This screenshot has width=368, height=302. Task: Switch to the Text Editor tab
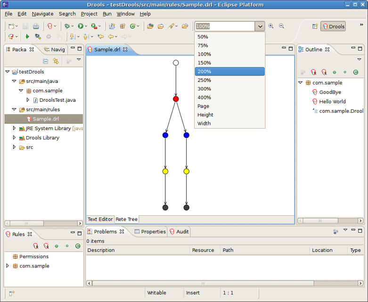pyautogui.click(x=100, y=219)
